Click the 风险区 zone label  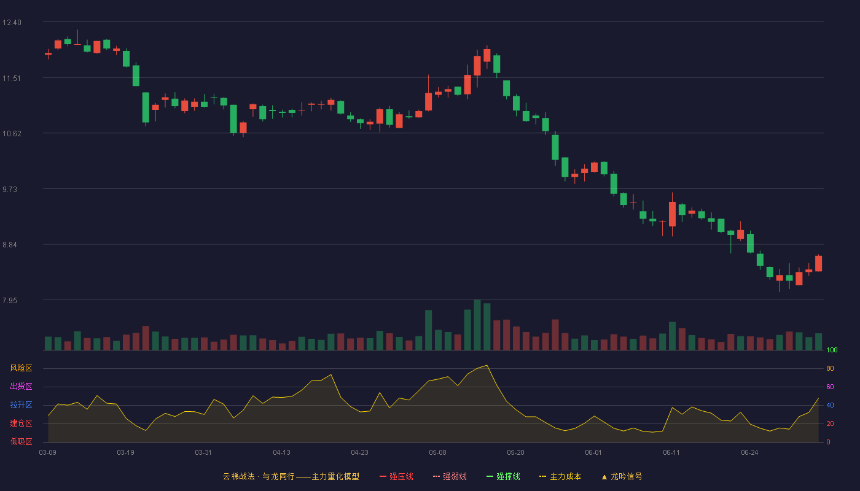(x=21, y=368)
